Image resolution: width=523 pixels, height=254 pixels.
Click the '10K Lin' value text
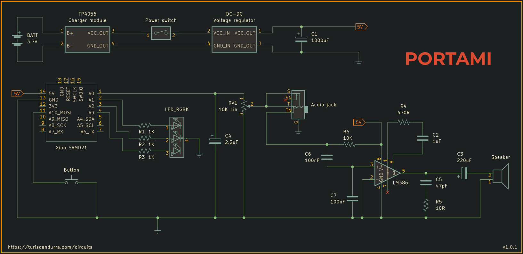tap(228, 109)
